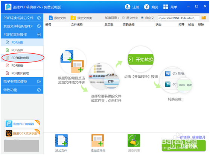Click the green 开始转换 button at bottom right
The width and height of the screenshot is (210, 155).
pos(184,146)
